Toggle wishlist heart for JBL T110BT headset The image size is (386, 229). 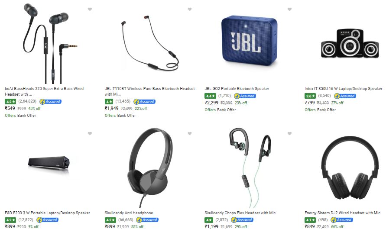click(190, 10)
